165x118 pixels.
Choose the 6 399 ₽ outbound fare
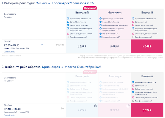click(82, 46)
